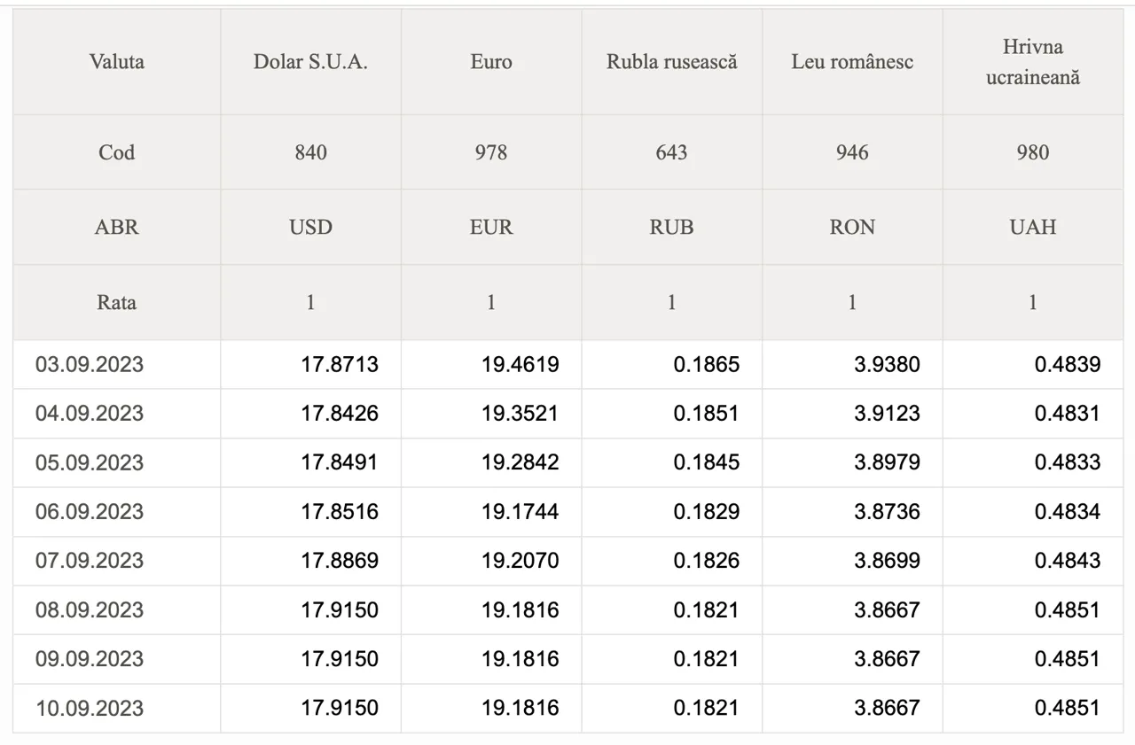
Task: Select the RON abbreviation cell
Action: pyautogui.click(x=852, y=227)
